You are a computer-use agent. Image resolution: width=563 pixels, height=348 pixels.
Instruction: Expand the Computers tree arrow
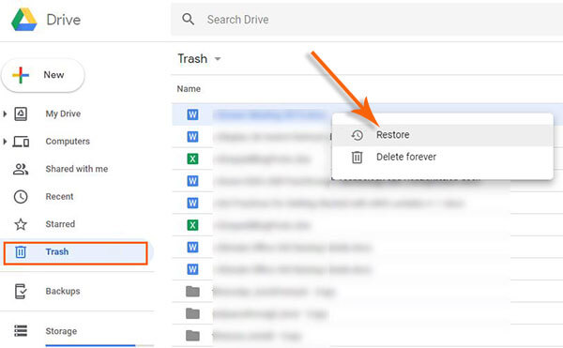(5, 142)
